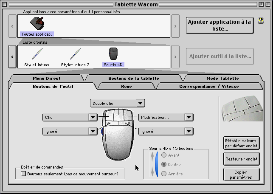Click Souris 4D à 15 boutons label
This screenshot has height=194, width=273.
tap(171, 149)
